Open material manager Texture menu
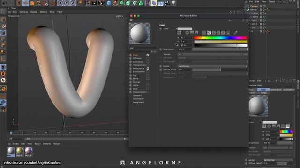Image resolution: width=300 pixels, height=168 pixels. [x=57, y=144]
